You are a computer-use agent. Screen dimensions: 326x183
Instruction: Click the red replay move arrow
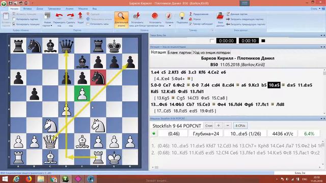(x=70, y=16)
